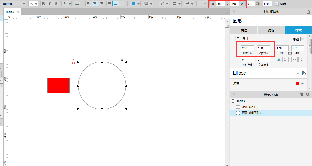312x166 pixels.
Task: Click the 文本角度 text rotation field
Action: click(263, 60)
